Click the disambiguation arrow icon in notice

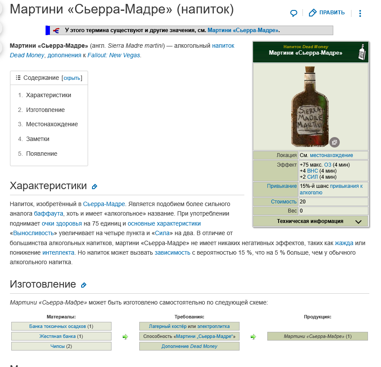click(x=56, y=31)
